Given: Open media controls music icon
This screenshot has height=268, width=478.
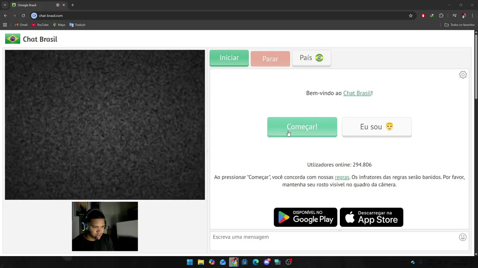Looking at the screenshot, I should [454, 16].
